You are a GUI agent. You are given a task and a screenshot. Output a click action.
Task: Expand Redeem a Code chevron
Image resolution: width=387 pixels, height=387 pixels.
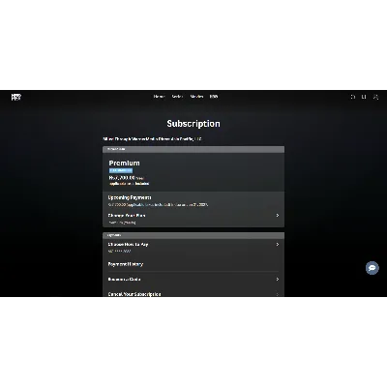(x=278, y=279)
